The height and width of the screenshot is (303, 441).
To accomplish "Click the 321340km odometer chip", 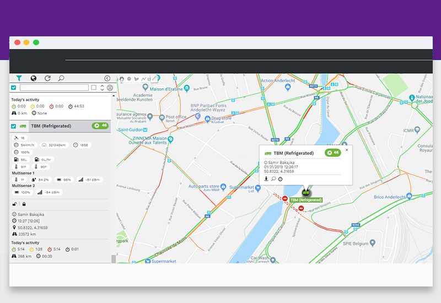I will [54, 145].
